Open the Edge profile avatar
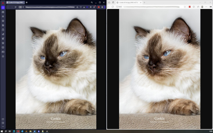 [x=202, y=7]
